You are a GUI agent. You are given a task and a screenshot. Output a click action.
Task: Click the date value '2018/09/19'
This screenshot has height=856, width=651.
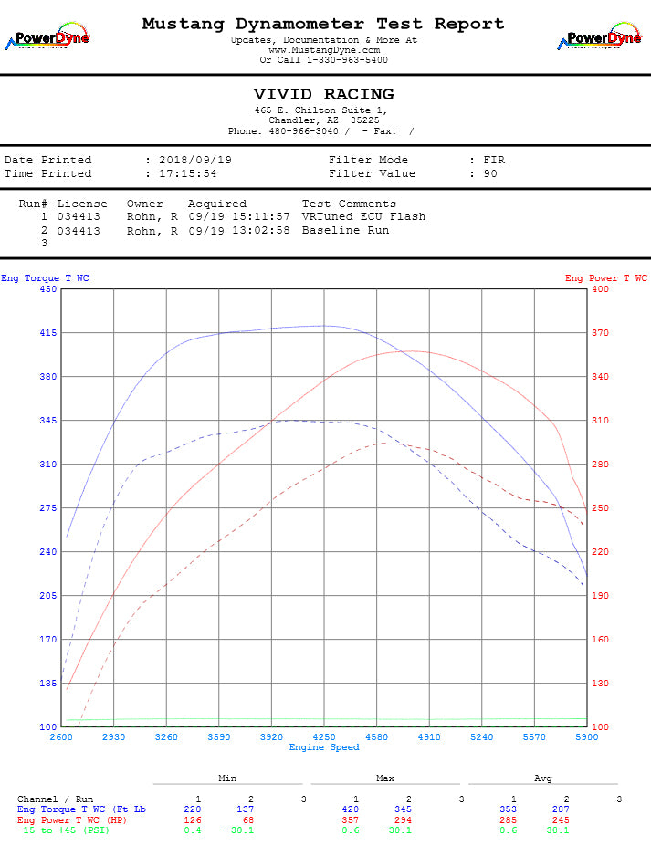click(x=195, y=160)
